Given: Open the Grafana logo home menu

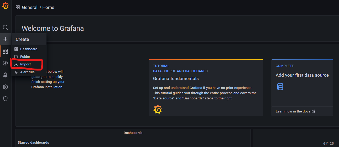Looking at the screenshot, I should click(6, 6).
